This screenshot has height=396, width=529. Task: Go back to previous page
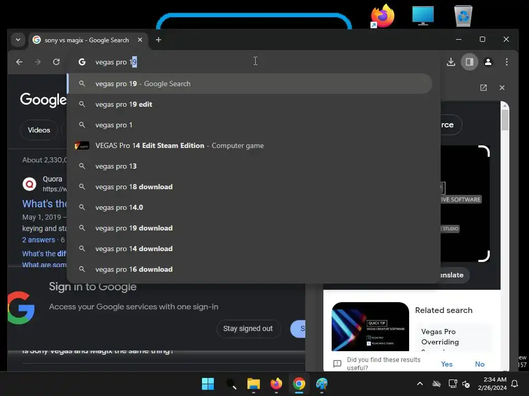tap(19, 62)
